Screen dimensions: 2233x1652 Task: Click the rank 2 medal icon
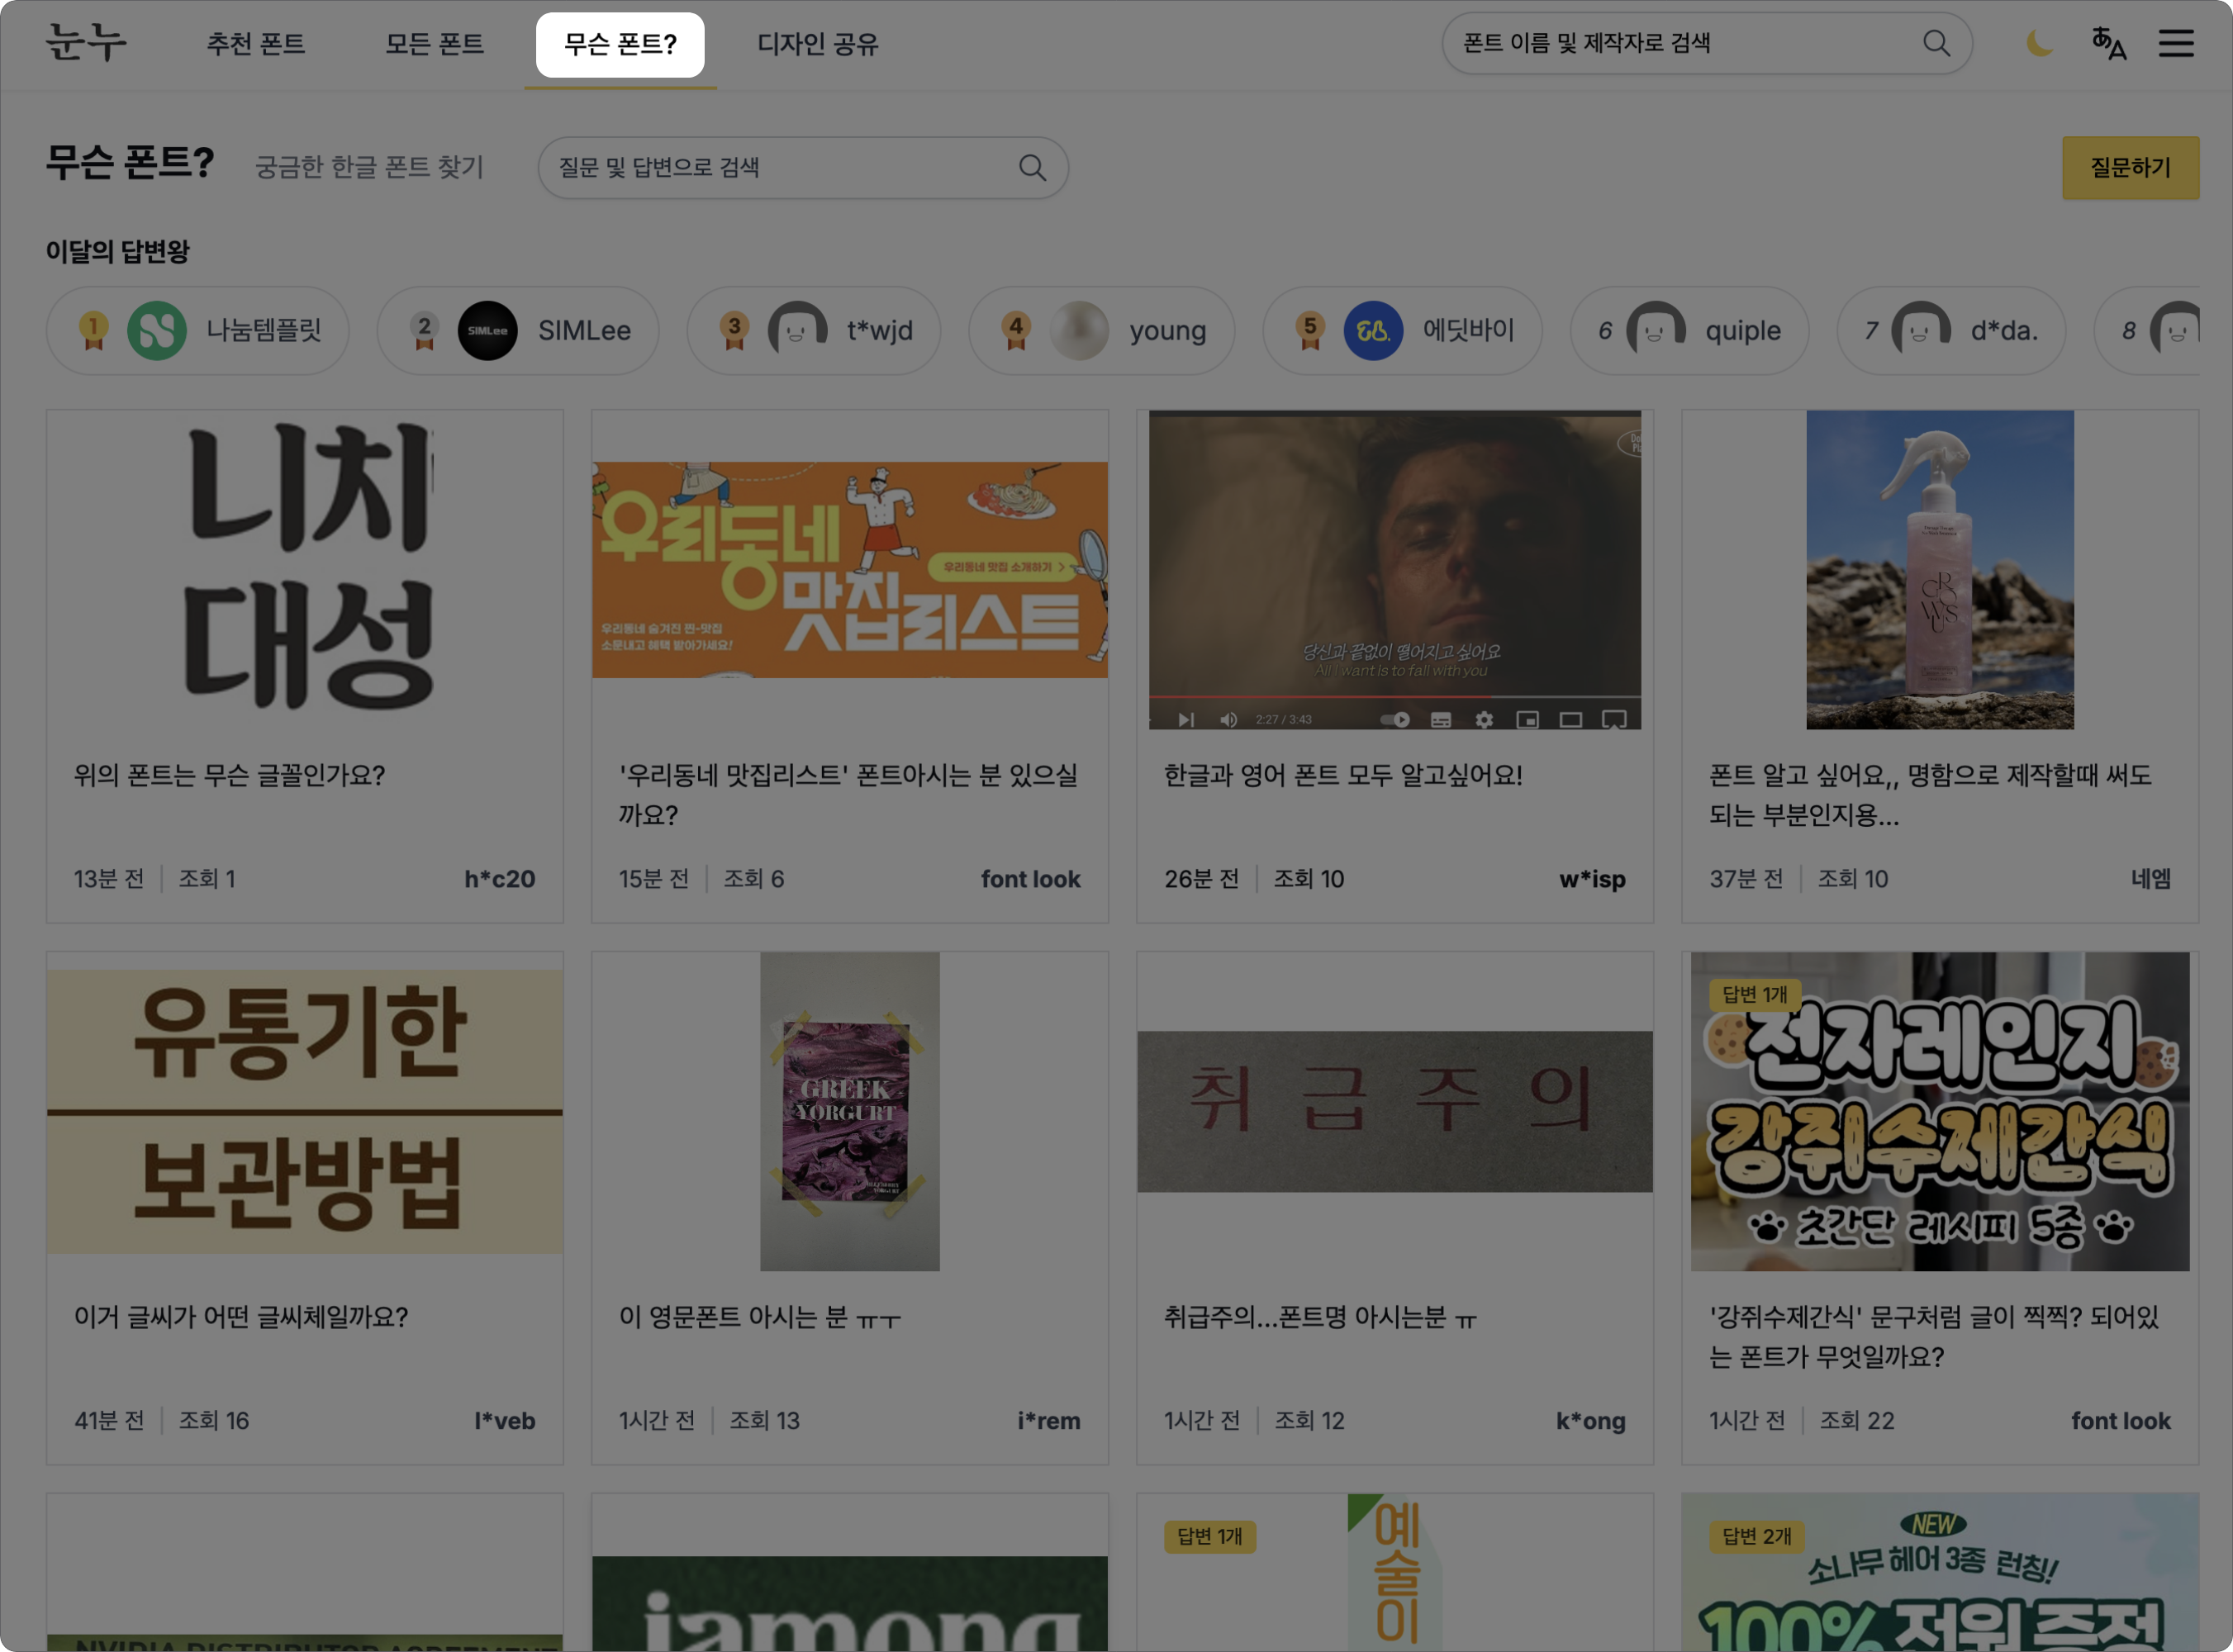coord(425,330)
